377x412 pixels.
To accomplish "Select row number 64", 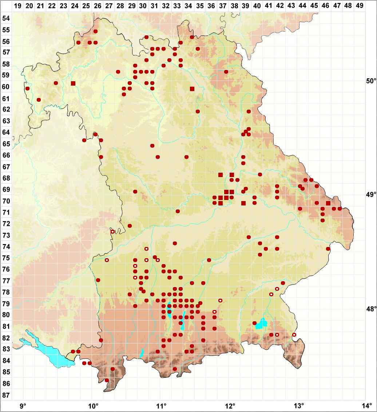I will click(x=6, y=132).
